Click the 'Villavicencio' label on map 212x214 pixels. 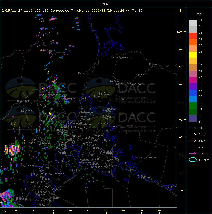click(51, 95)
